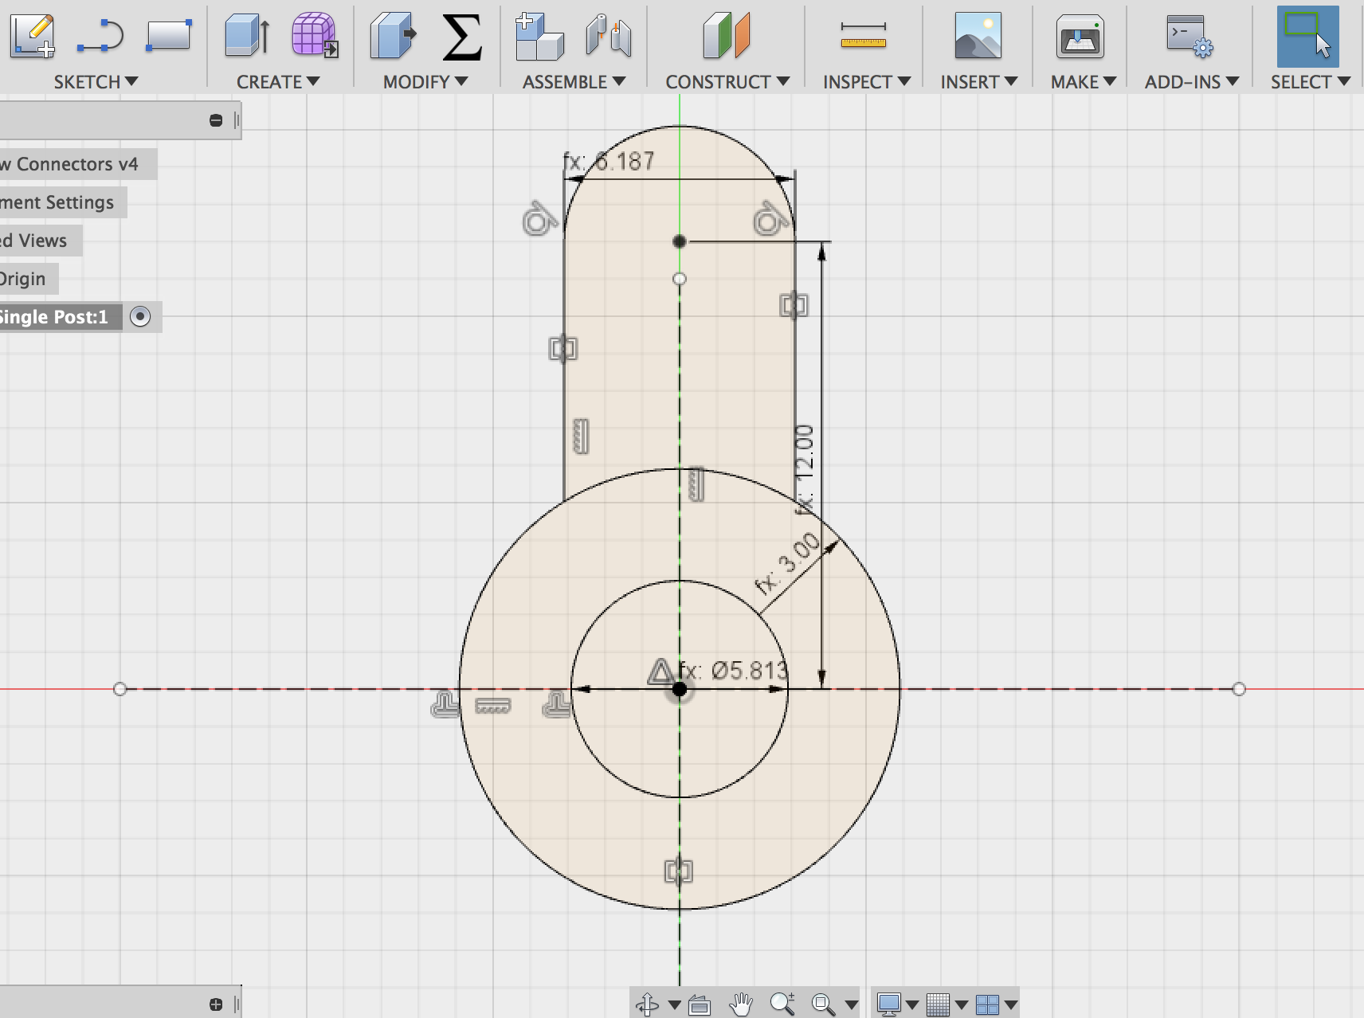1364x1018 pixels.
Task: Click the Zoom Window fit icon
Action: pyautogui.click(x=823, y=1004)
